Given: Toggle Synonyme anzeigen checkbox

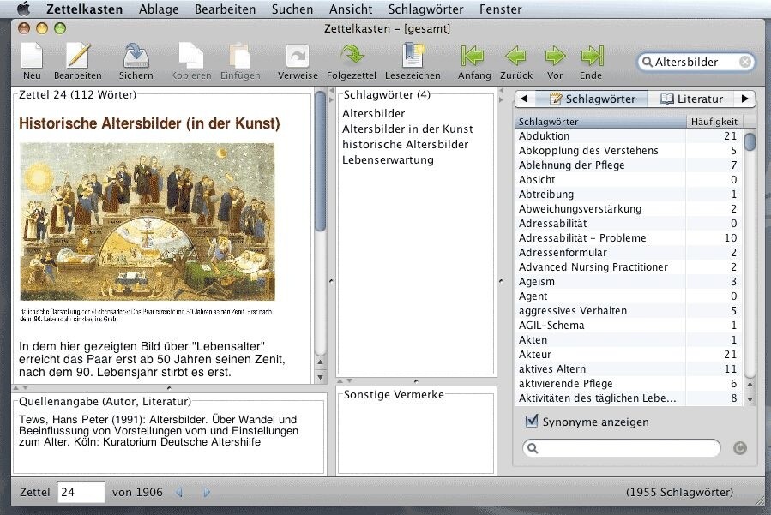Looking at the screenshot, I should click(532, 421).
